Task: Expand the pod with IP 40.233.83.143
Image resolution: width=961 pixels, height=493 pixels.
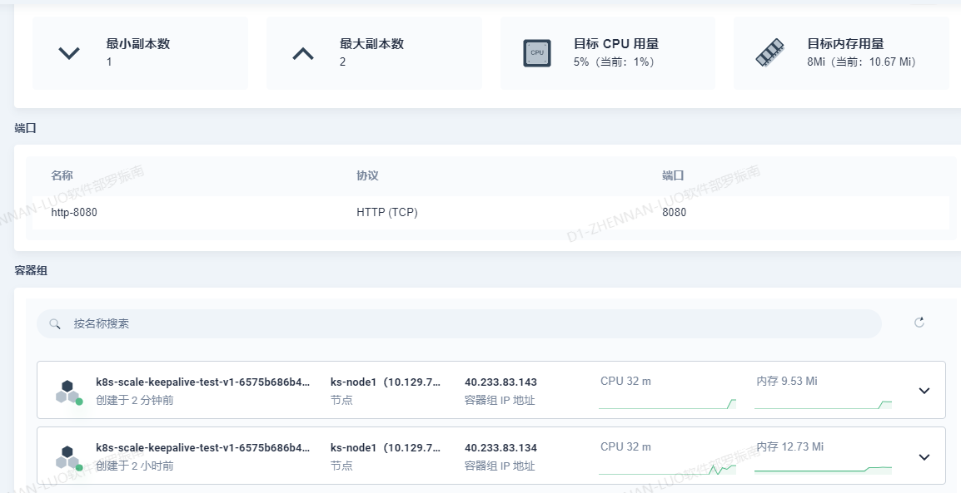Action: [924, 391]
